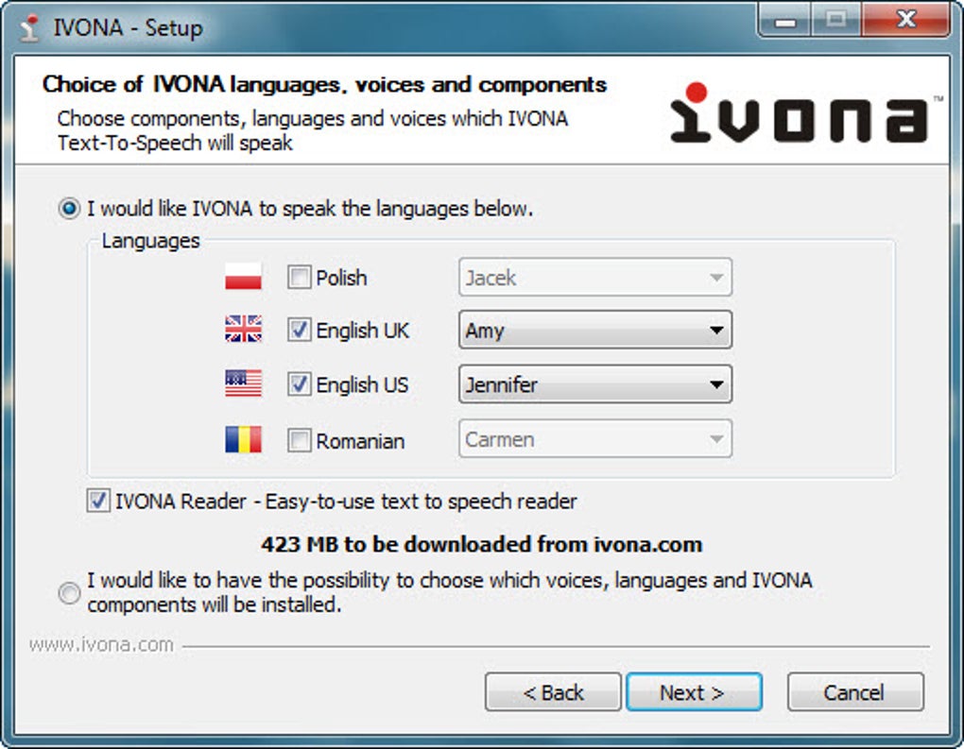Click the 'Languages' group label
The width and height of the screenshot is (964, 749).
pyautogui.click(x=150, y=241)
